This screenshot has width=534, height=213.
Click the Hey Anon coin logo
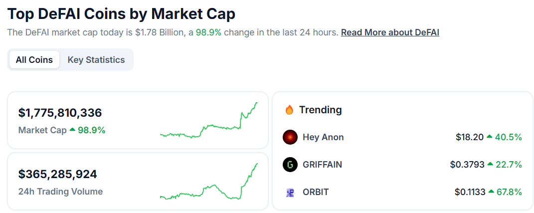pyautogui.click(x=290, y=137)
